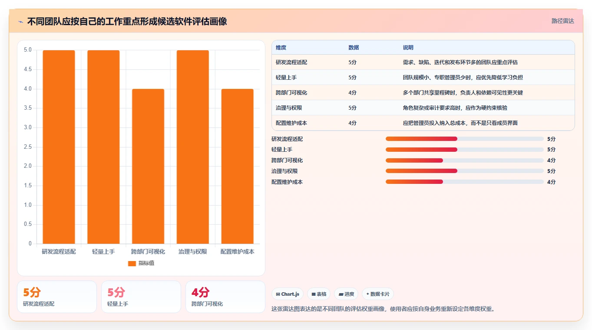Click the description starting 应把管理员投入
This screenshot has height=330, width=592.
pyautogui.click(x=460, y=123)
